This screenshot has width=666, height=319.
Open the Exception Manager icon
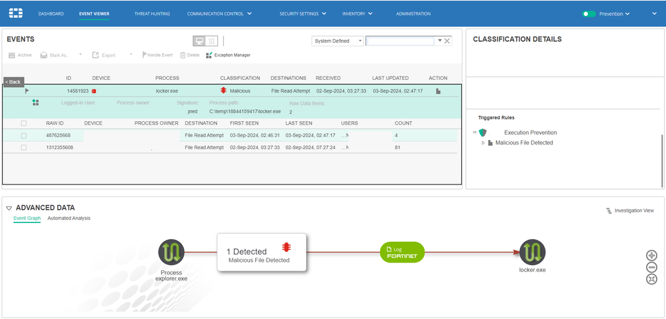click(x=209, y=55)
